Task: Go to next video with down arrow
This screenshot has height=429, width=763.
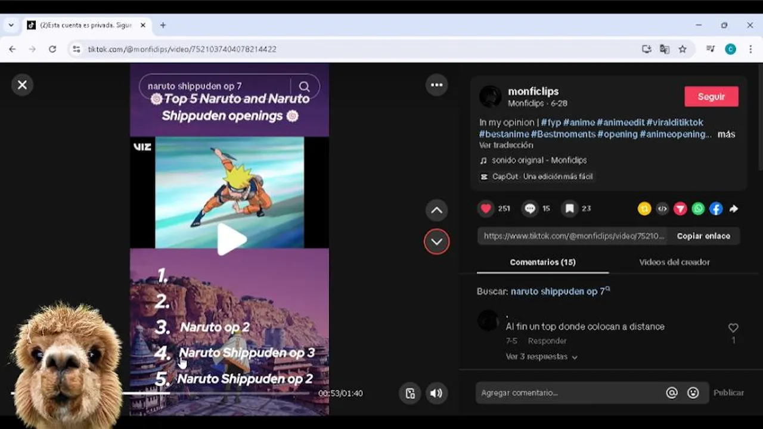Action: pyautogui.click(x=437, y=241)
